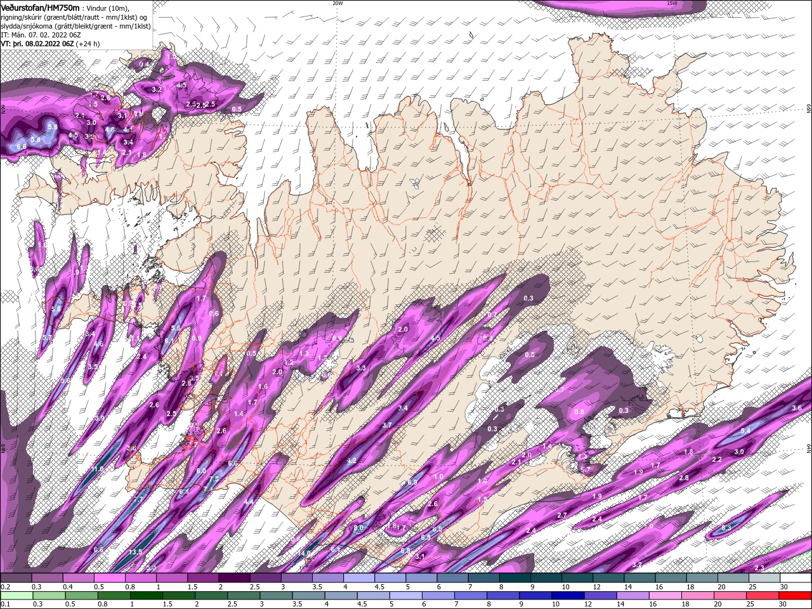Click the 'Veðurstofan/HM750m' title text
The height and width of the screenshot is (609, 812).
[x=40, y=7]
